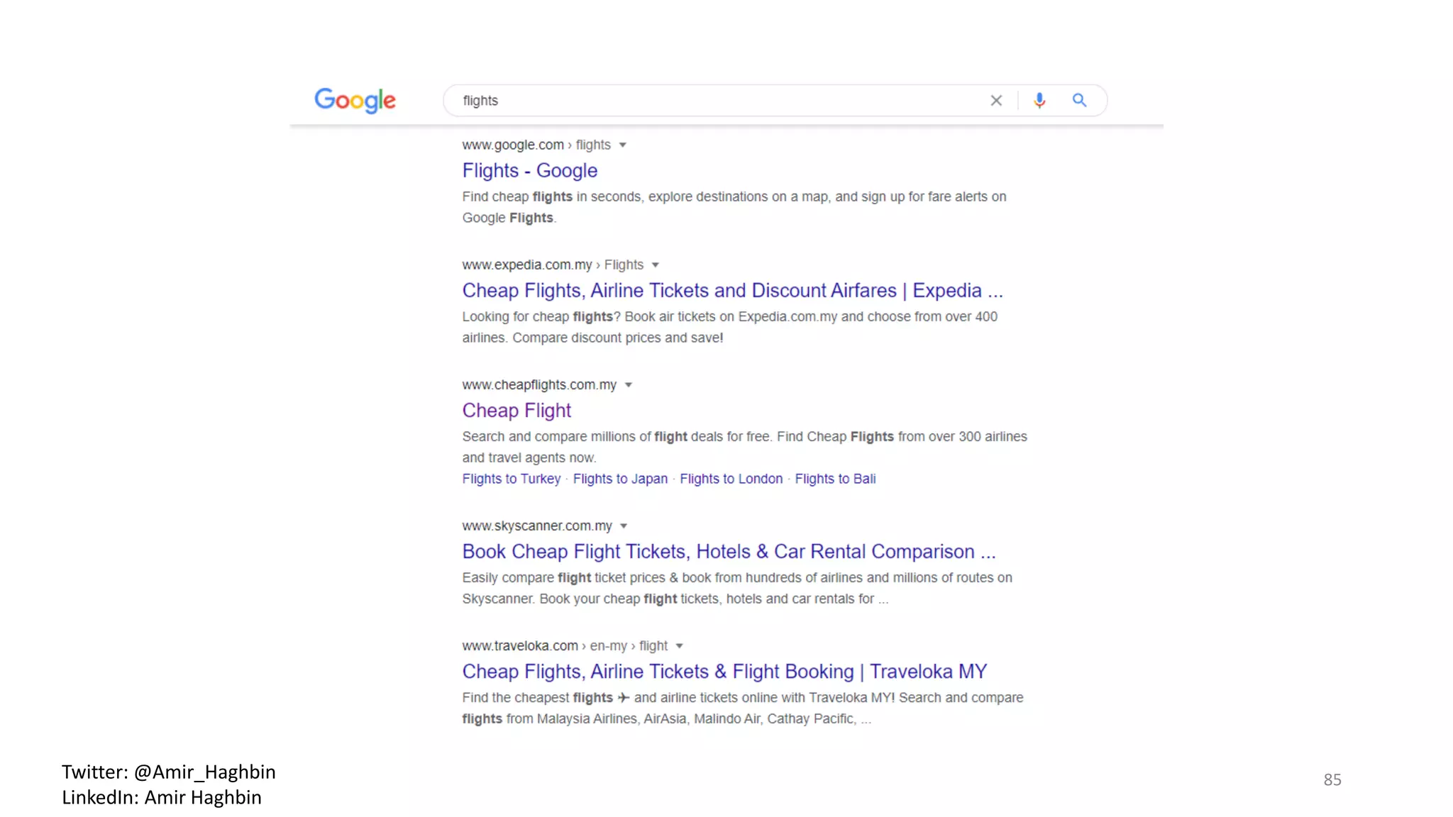The width and height of the screenshot is (1453, 817).
Task: Click the www.skyscanner.com.my URL text
Action: click(536, 526)
